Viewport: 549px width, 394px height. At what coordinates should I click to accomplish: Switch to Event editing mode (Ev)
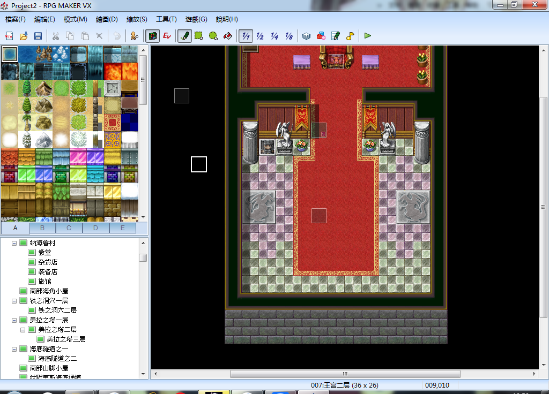coord(167,36)
